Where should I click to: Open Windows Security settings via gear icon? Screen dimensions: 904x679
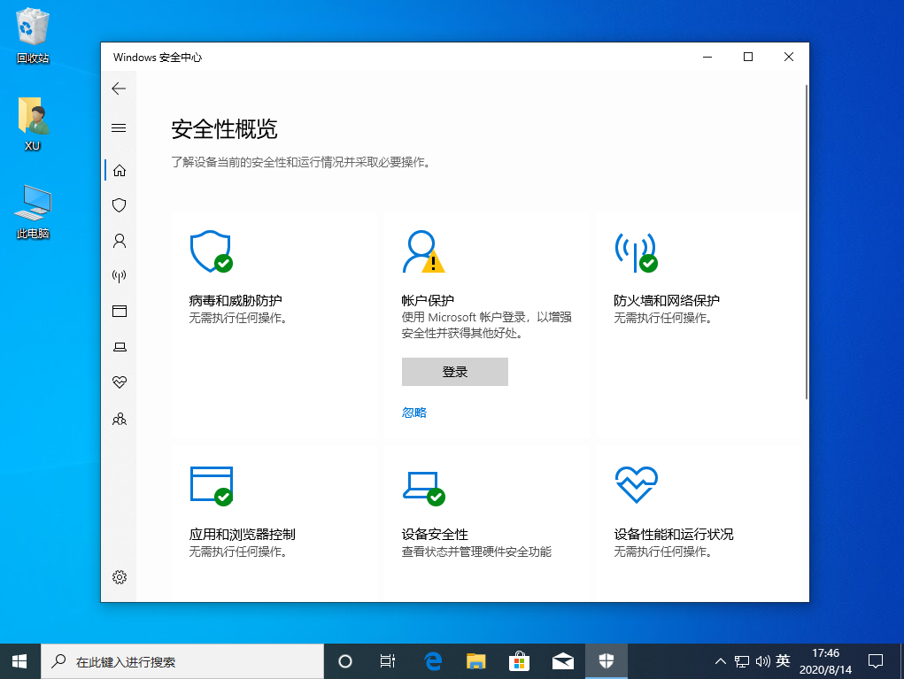(119, 576)
